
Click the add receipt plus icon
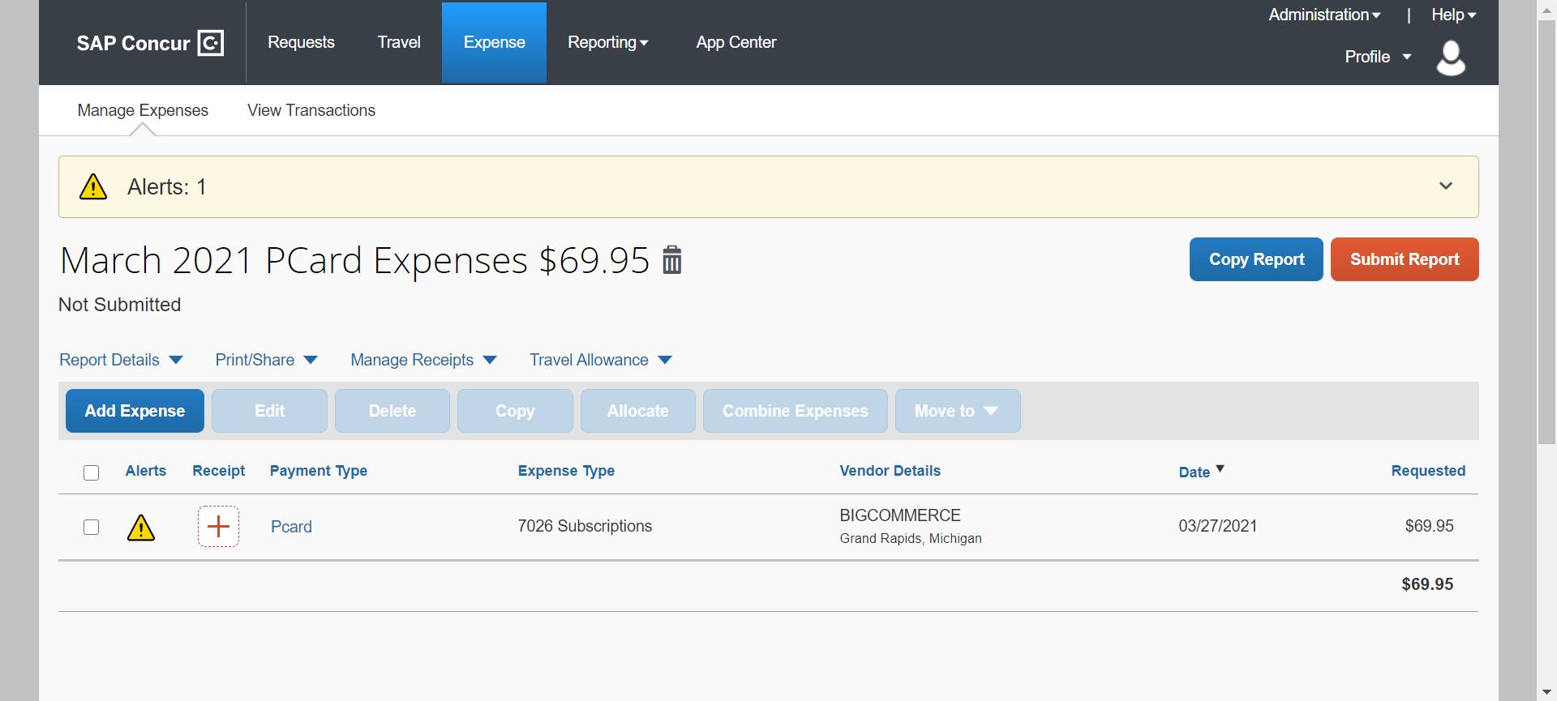click(x=218, y=527)
